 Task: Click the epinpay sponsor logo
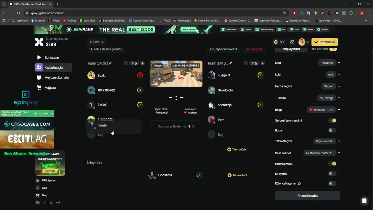pos(26,98)
